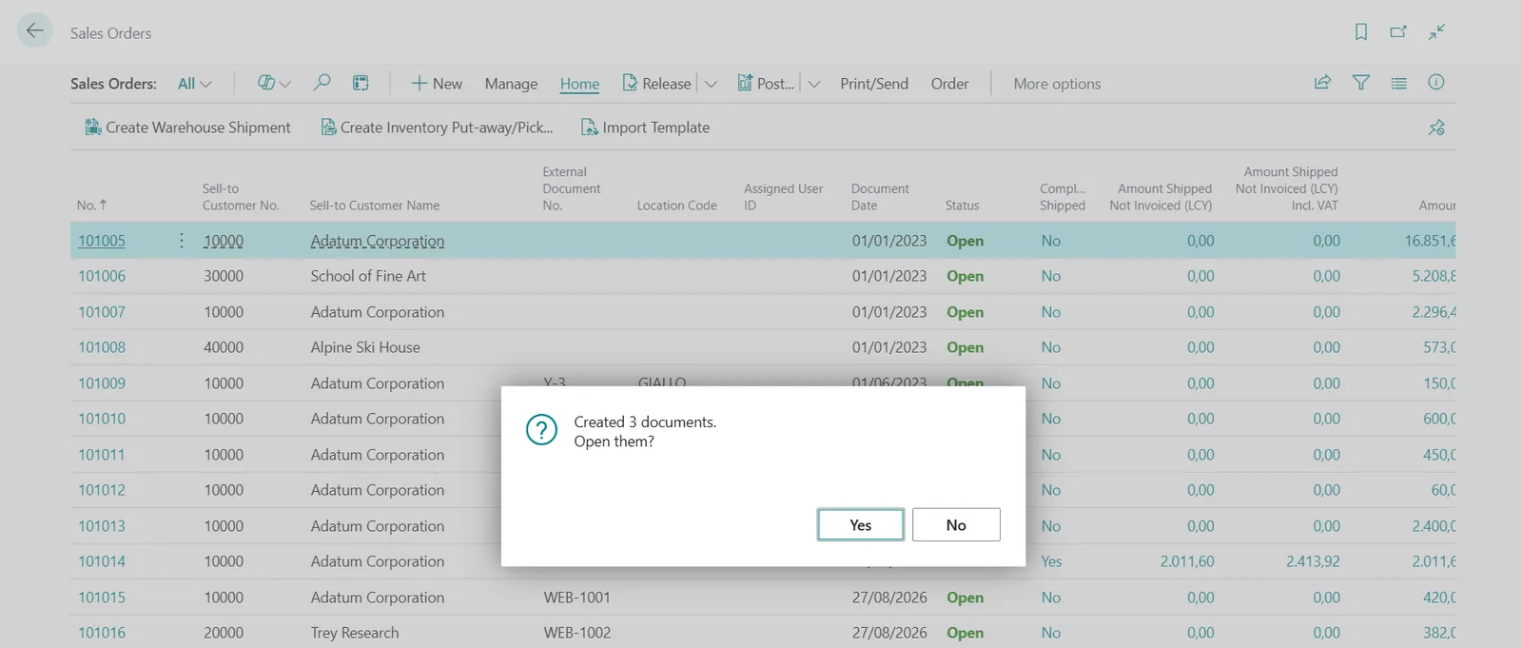Click amount 2.413,92 in row 101014
This screenshot has width=1522, height=648.
point(1313,561)
